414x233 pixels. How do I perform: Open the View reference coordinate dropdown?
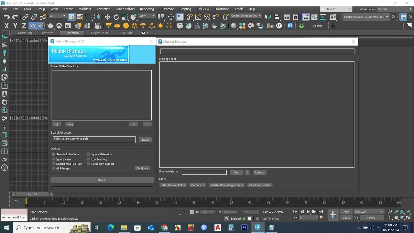point(147,16)
